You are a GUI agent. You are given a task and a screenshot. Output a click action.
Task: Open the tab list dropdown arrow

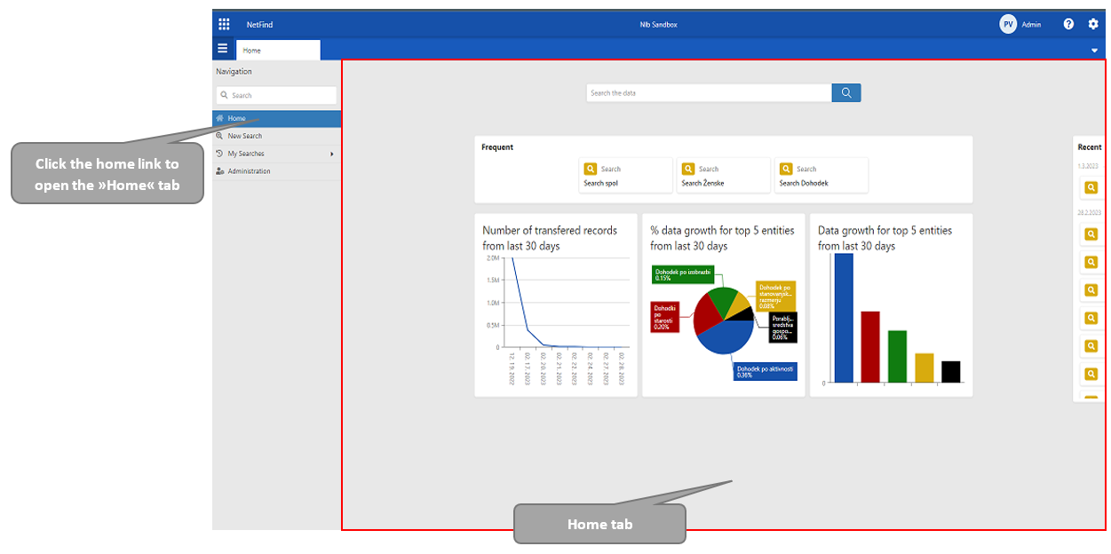[x=1094, y=51]
